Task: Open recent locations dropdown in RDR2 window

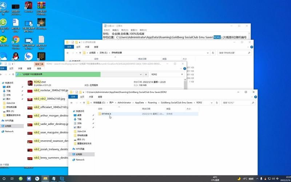Action: 80,103
